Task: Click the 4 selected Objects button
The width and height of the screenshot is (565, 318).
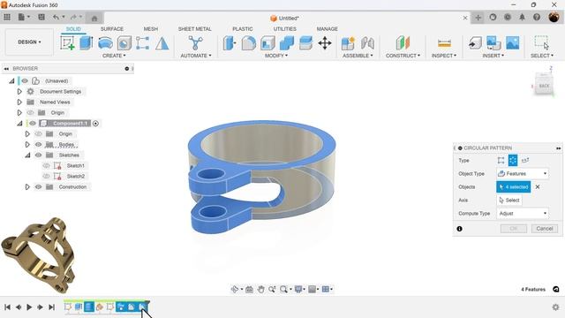Action: pyautogui.click(x=514, y=186)
